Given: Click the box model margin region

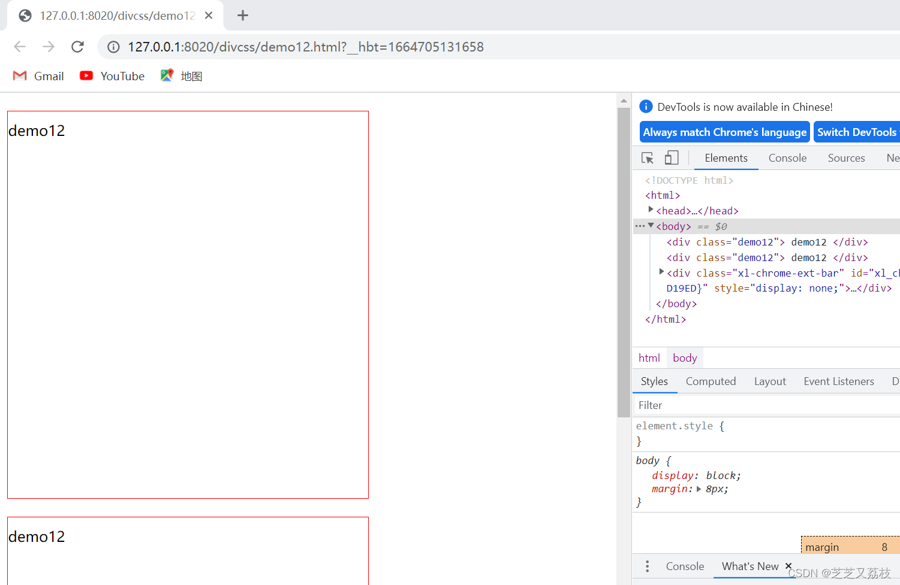Looking at the screenshot, I should tap(850, 545).
